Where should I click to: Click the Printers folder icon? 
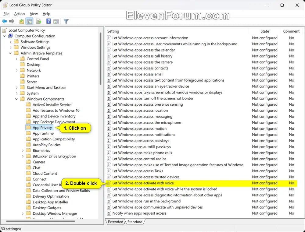[22, 76]
